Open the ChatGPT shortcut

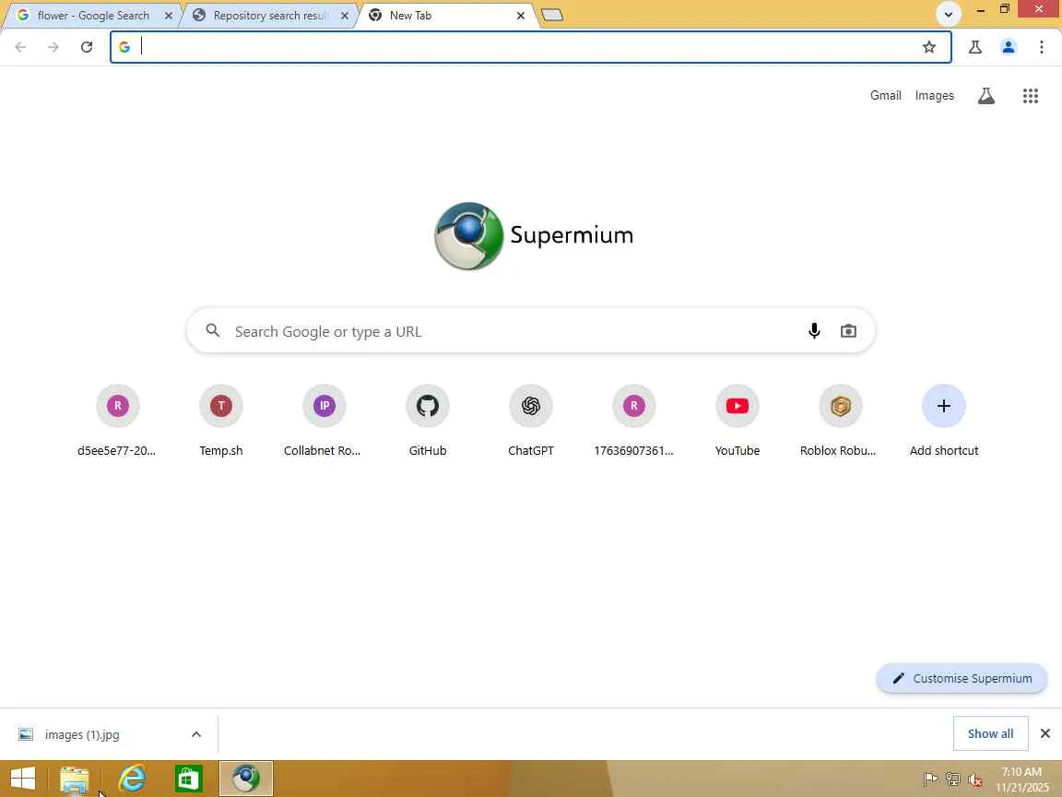coord(530,421)
